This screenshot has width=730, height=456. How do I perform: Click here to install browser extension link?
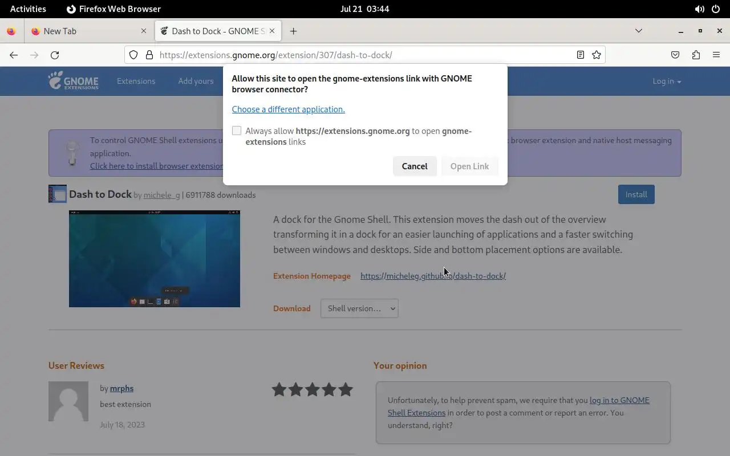coord(156,166)
